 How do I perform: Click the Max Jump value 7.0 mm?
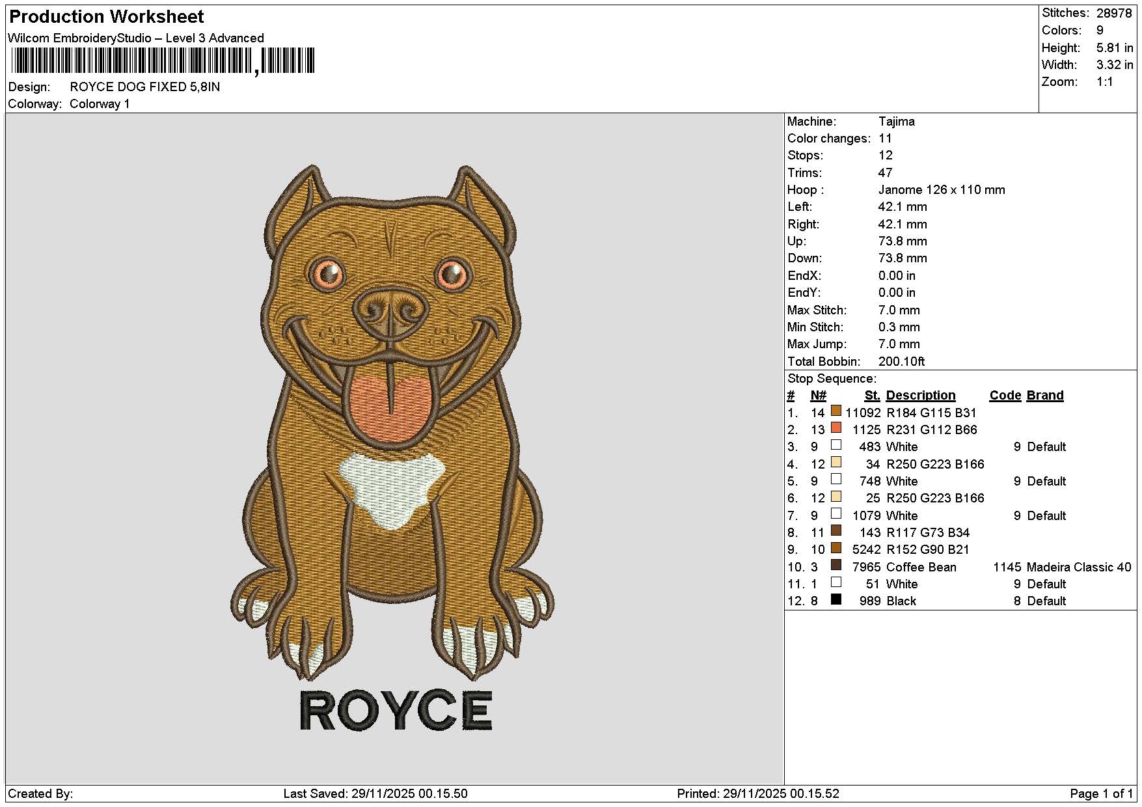[x=899, y=344]
